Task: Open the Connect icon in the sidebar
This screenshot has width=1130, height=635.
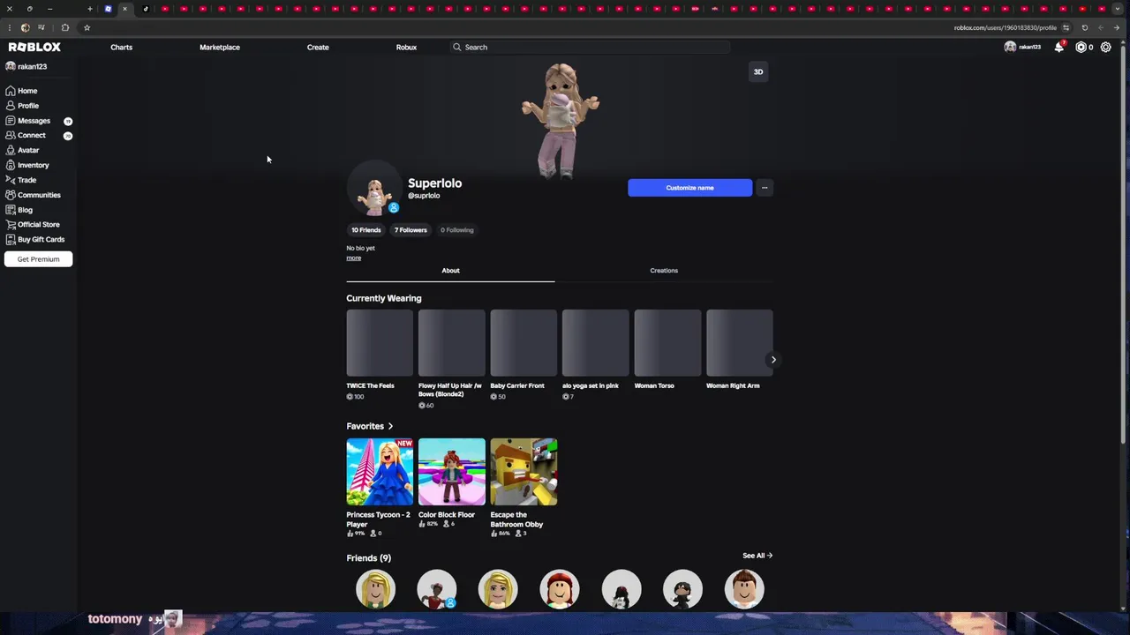Action: tap(11, 136)
